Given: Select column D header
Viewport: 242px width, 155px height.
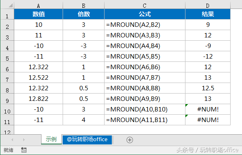Looking at the screenshot, I should point(208,6).
